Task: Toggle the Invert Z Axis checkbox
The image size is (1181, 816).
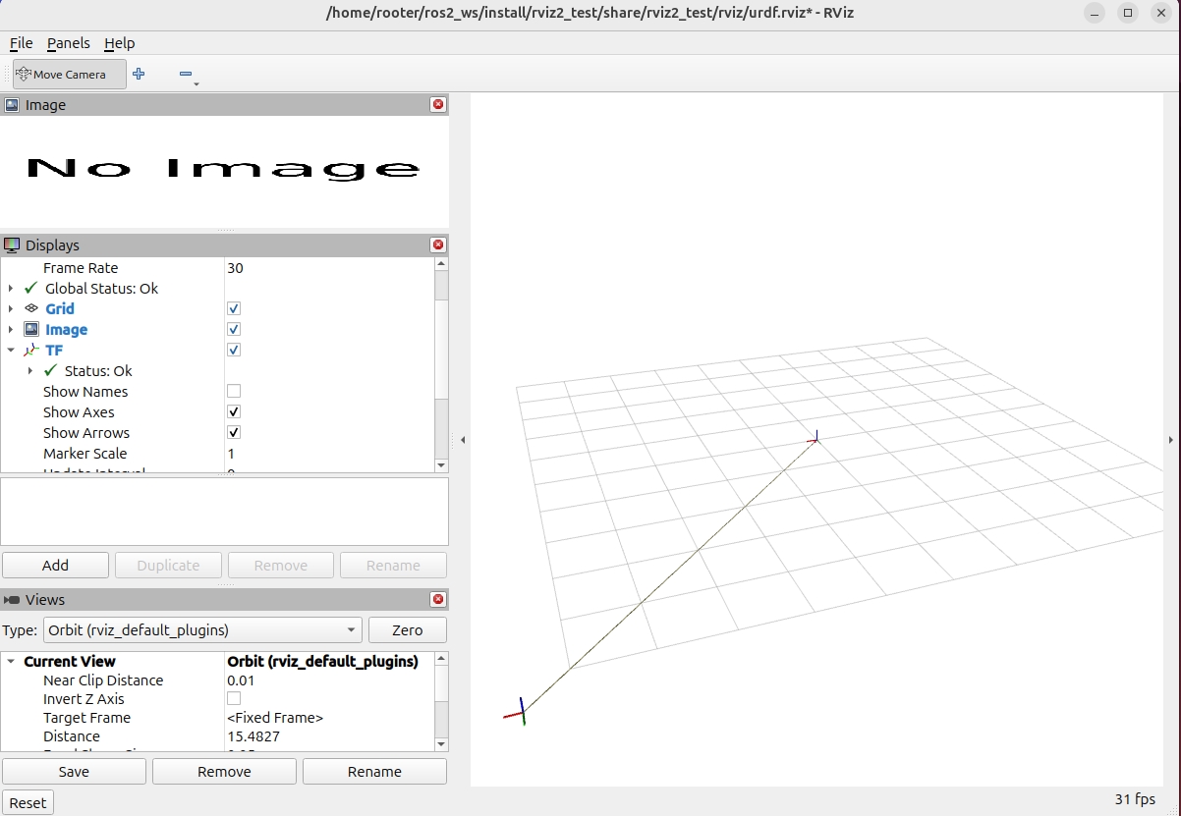Action: 234,699
